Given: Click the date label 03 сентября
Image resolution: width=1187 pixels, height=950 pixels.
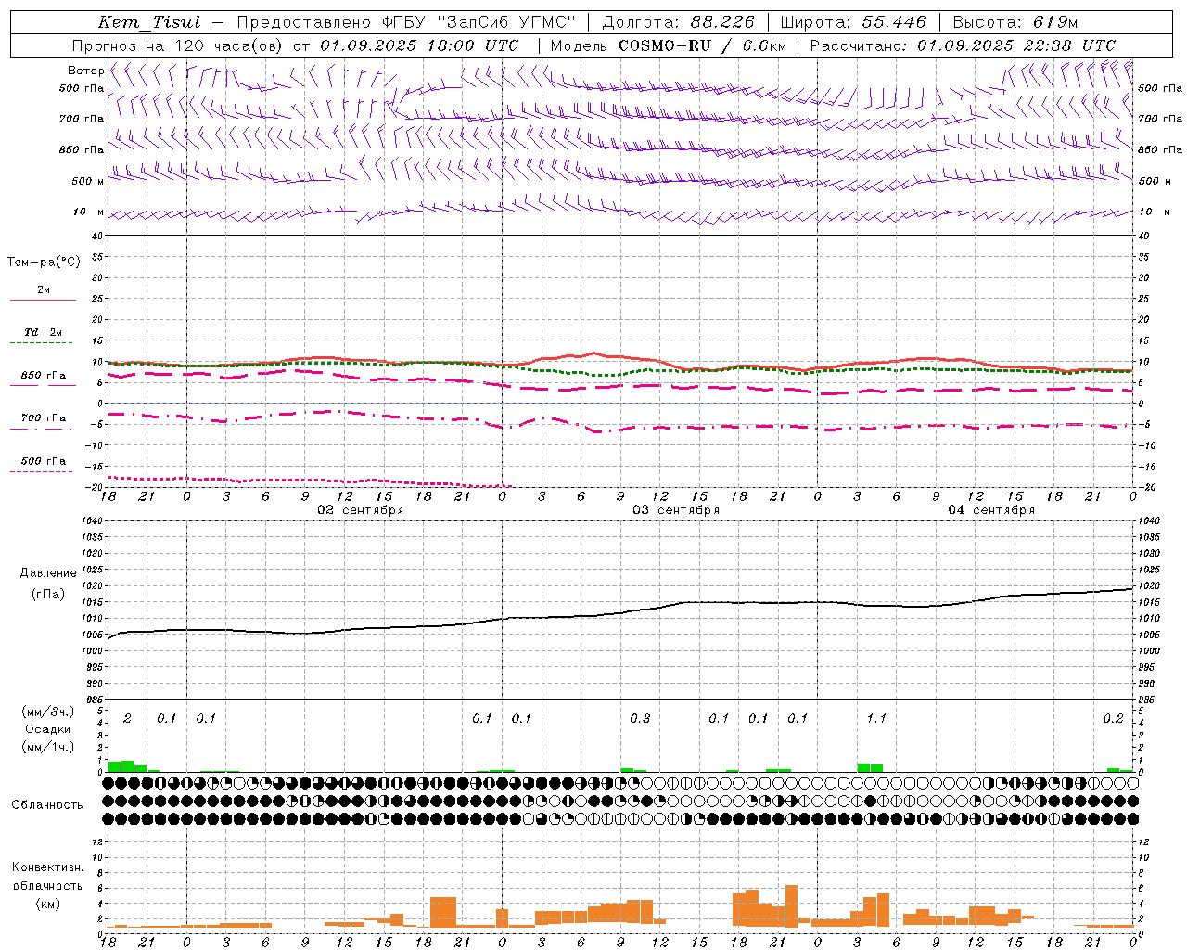Looking at the screenshot, I should point(676,510).
